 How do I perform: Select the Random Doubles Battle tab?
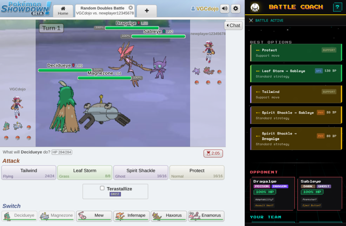coord(102,10)
